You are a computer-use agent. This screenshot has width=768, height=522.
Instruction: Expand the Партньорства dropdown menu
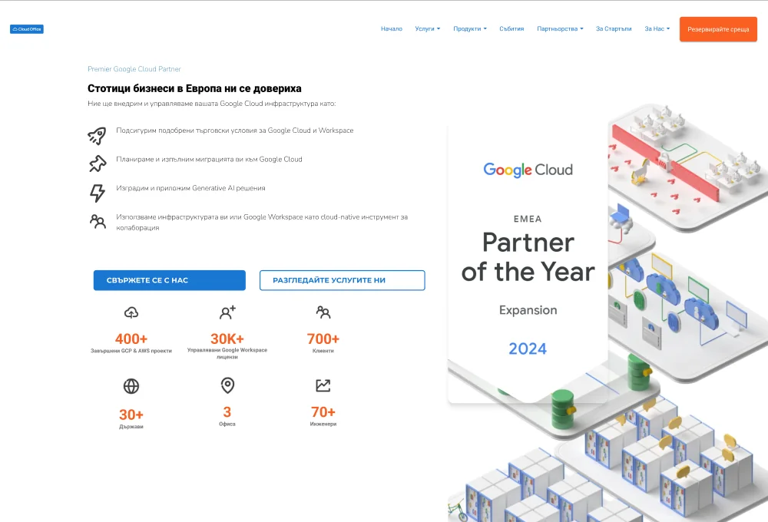pyautogui.click(x=560, y=29)
